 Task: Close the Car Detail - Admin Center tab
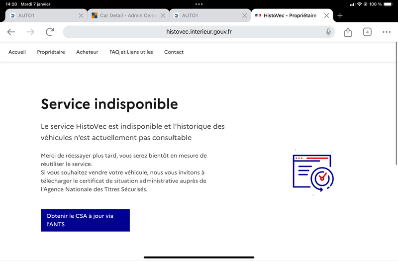click(163, 15)
